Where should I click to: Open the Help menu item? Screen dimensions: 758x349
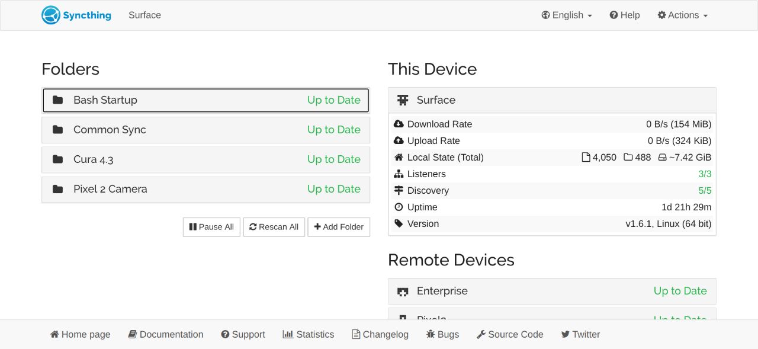click(x=625, y=15)
